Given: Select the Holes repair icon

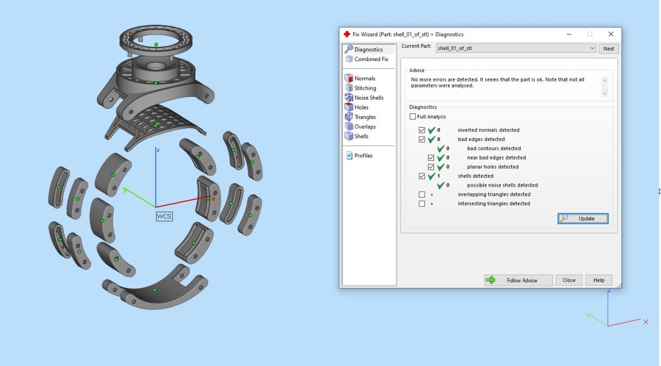Looking at the screenshot, I should (x=349, y=107).
